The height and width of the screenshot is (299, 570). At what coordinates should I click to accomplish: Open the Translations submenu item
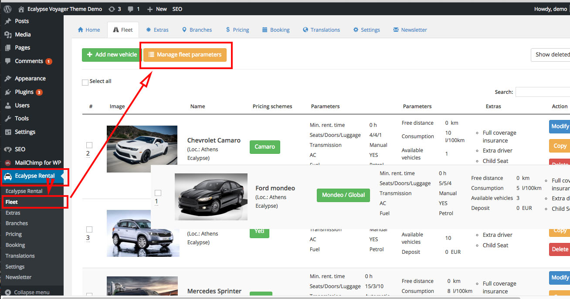click(x=20, y=256)
